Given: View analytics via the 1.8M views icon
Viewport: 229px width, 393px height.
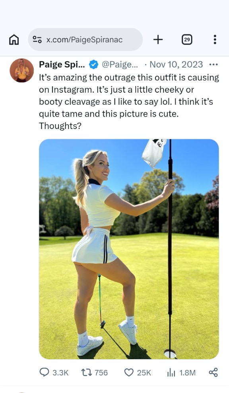Looking at the screenshot, I should [171, 372].
